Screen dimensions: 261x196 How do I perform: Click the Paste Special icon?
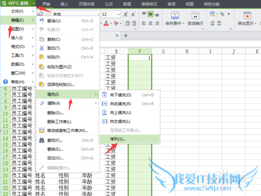(x=42, y=85)
